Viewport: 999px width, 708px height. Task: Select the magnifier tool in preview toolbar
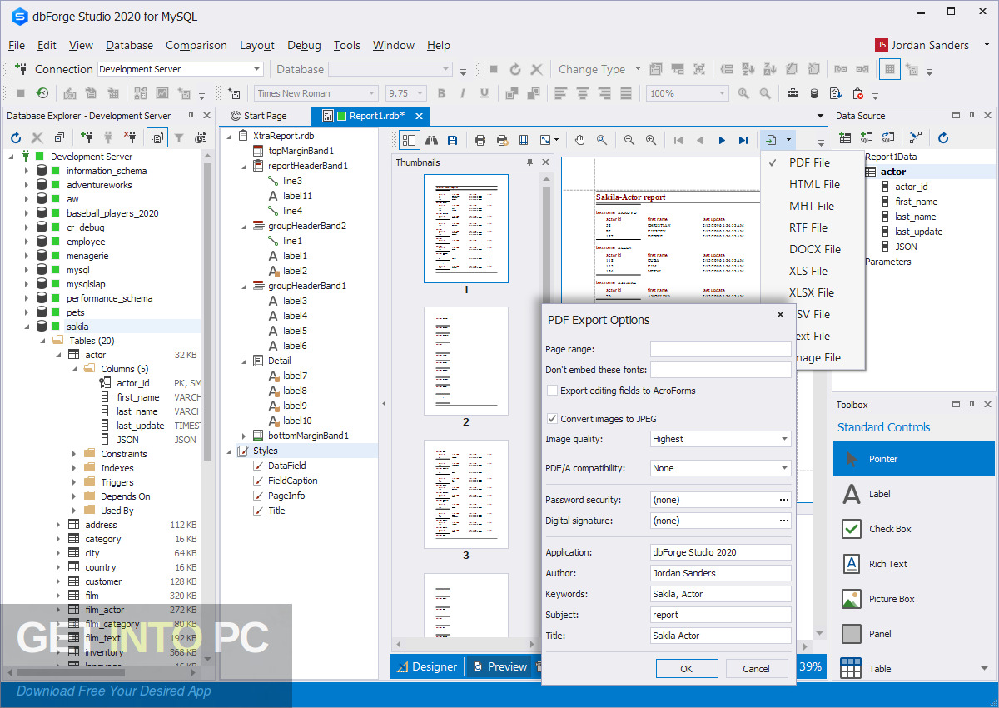[x=602, y=140]
